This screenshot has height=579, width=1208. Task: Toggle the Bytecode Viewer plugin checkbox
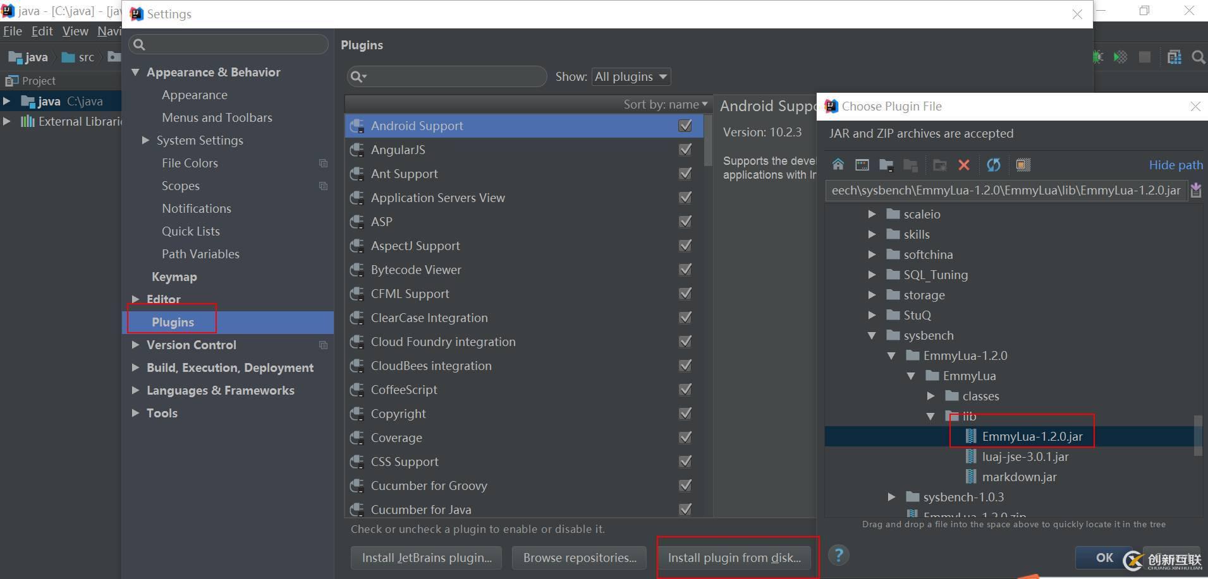685,270
